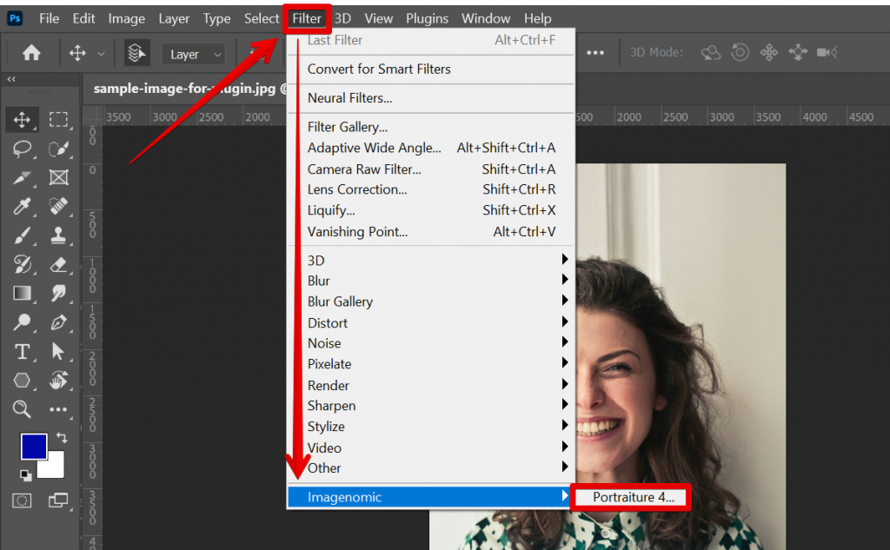890x550 pixels.
Task: Open the Plugins menu
Action: [x=427, y=17]
